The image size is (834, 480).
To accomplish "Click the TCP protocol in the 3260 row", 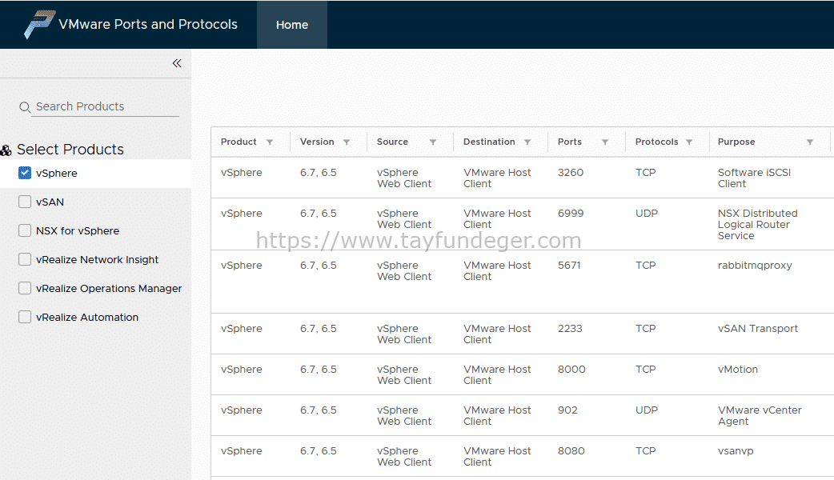I will point(645,172).
